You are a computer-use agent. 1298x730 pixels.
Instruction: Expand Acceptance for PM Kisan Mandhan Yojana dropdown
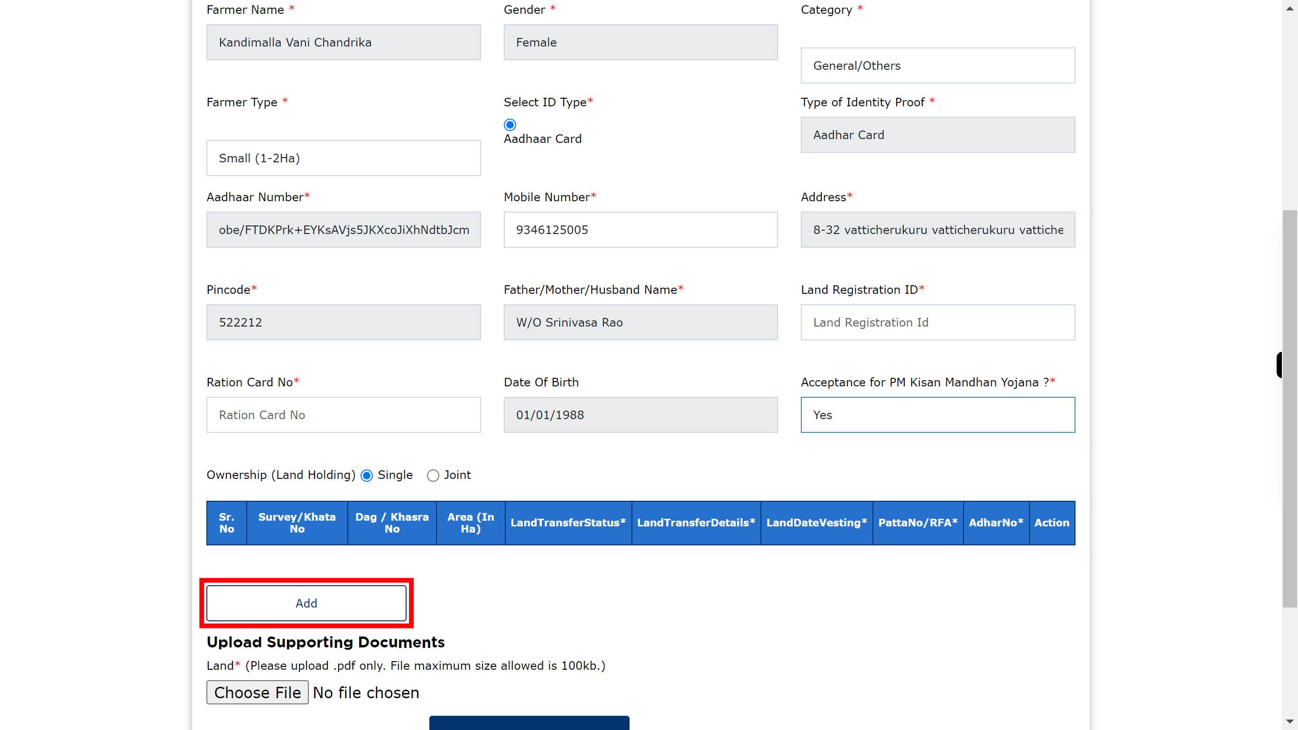pyautogui.click(x=937, y=415)
